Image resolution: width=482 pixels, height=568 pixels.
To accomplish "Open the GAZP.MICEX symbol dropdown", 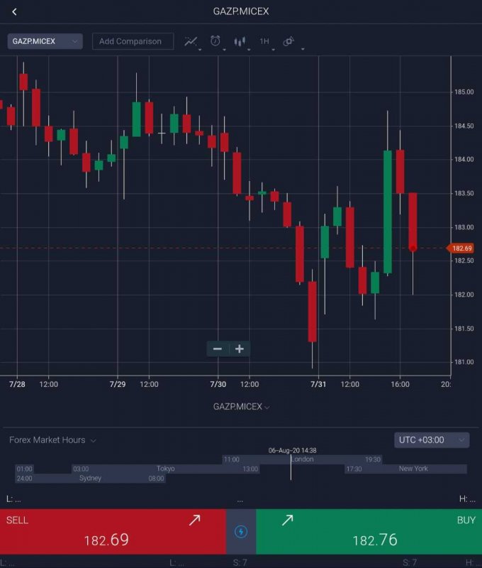I will (45, 41).
